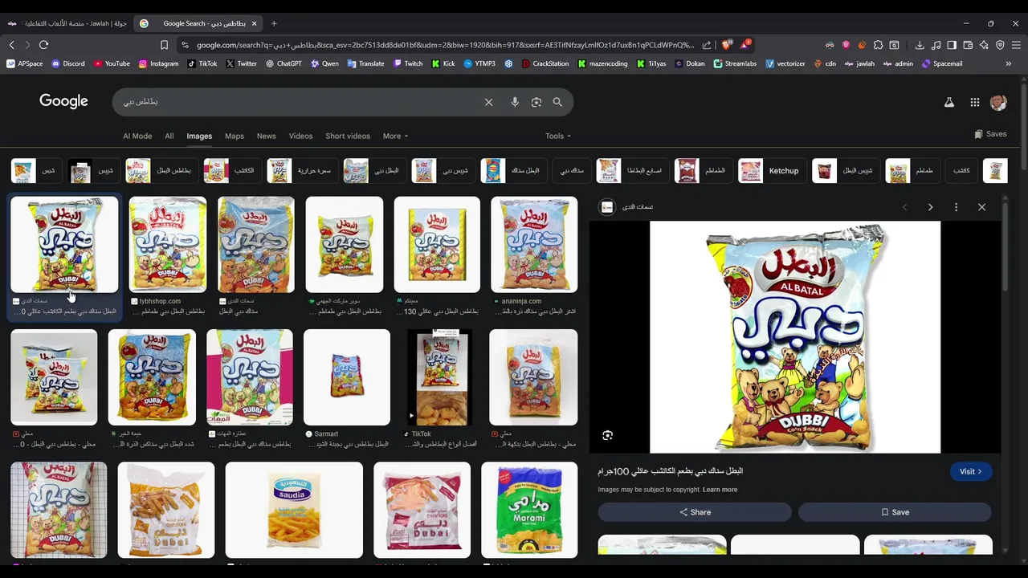Open the Google account avatar
Screen dimensions: 1028x578
(x=998, y=102)
